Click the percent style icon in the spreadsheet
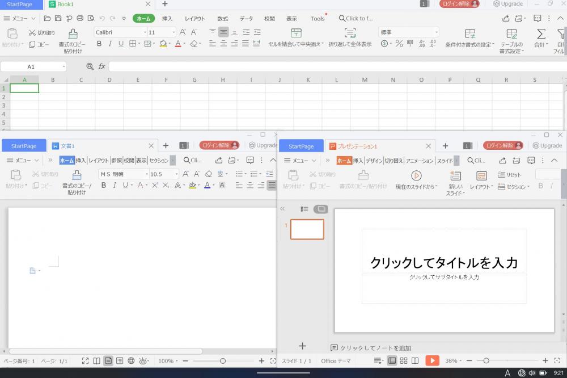The height and width of the screenshot is (378, 567). click(x=399, y=44)
